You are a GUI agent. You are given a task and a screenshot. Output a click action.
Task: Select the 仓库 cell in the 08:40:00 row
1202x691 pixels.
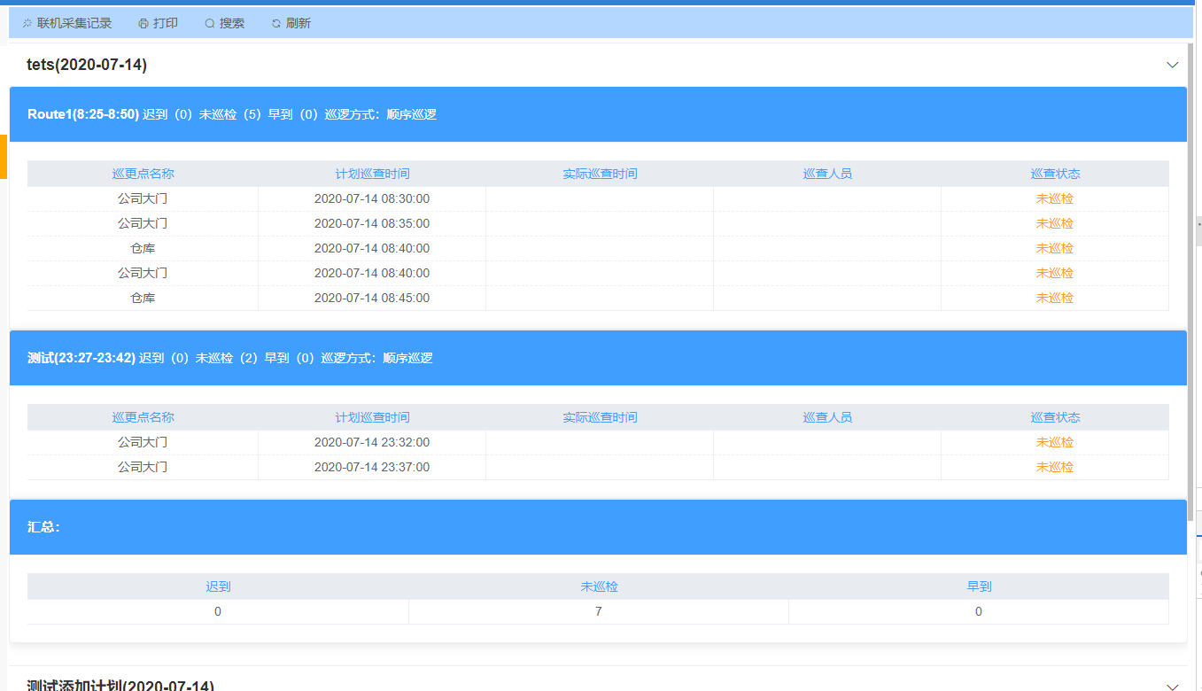click(x=143, y=248)
